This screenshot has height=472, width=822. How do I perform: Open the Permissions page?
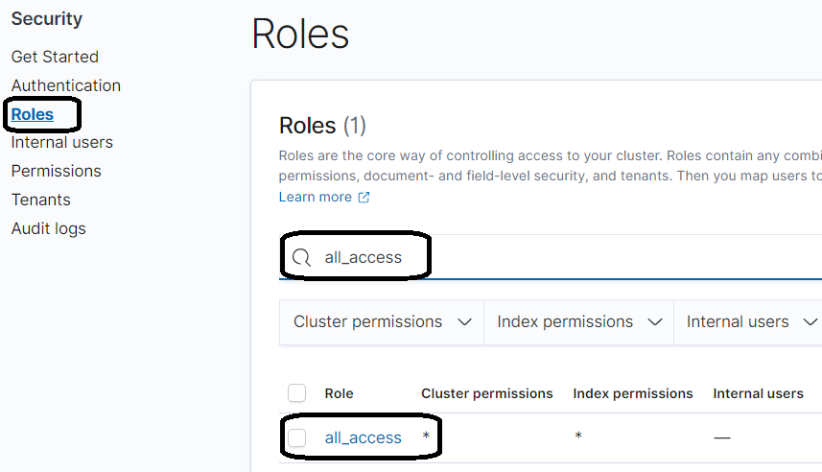(56, 171)
